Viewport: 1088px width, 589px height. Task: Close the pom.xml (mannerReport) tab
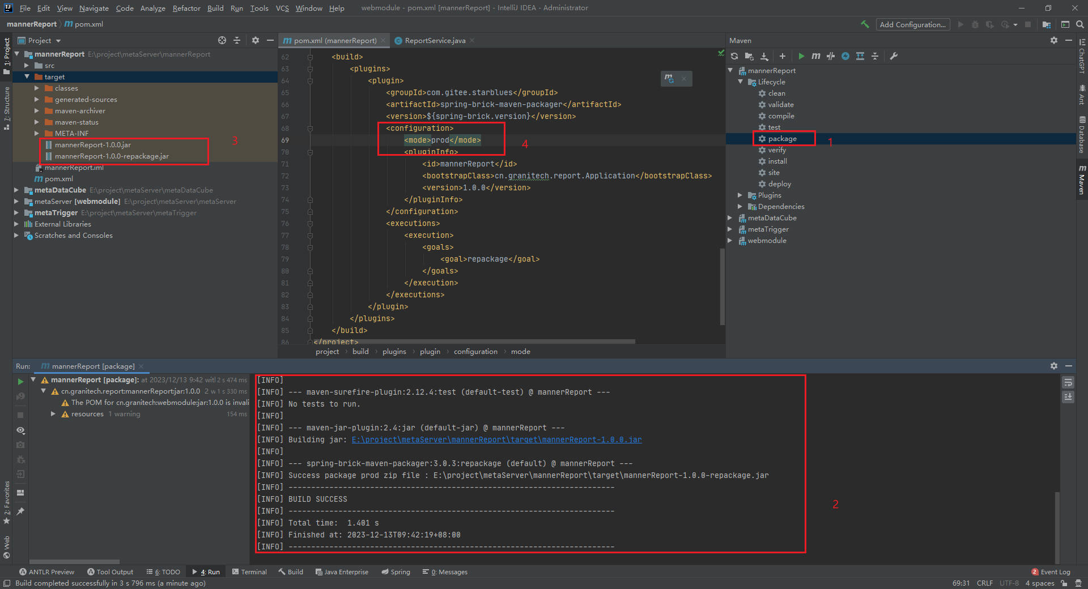pos(383,40)
